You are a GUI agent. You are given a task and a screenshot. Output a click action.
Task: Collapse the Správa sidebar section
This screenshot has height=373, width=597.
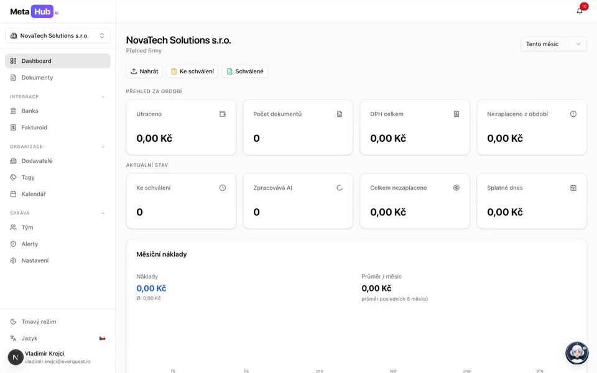[103, 213]
